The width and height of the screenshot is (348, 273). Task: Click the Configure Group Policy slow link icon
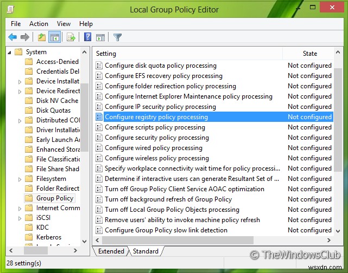[99, 230]
